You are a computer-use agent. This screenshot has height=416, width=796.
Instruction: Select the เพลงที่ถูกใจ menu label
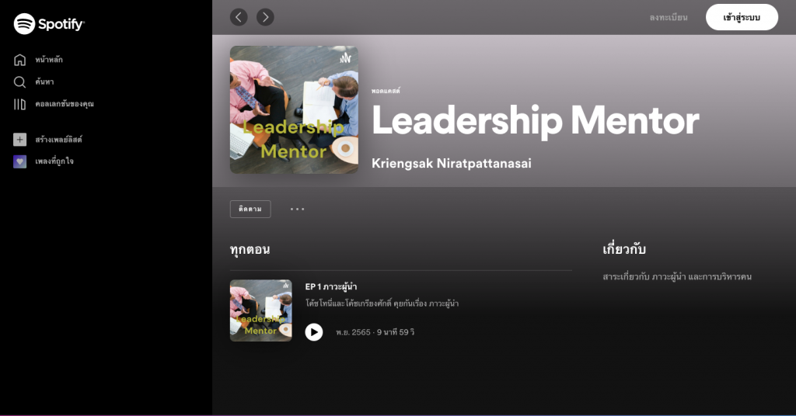pos(54,161)
